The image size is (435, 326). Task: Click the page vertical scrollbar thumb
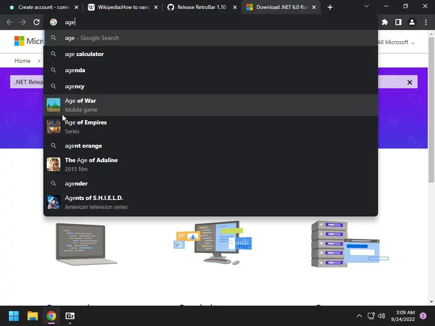click(431, 110)
